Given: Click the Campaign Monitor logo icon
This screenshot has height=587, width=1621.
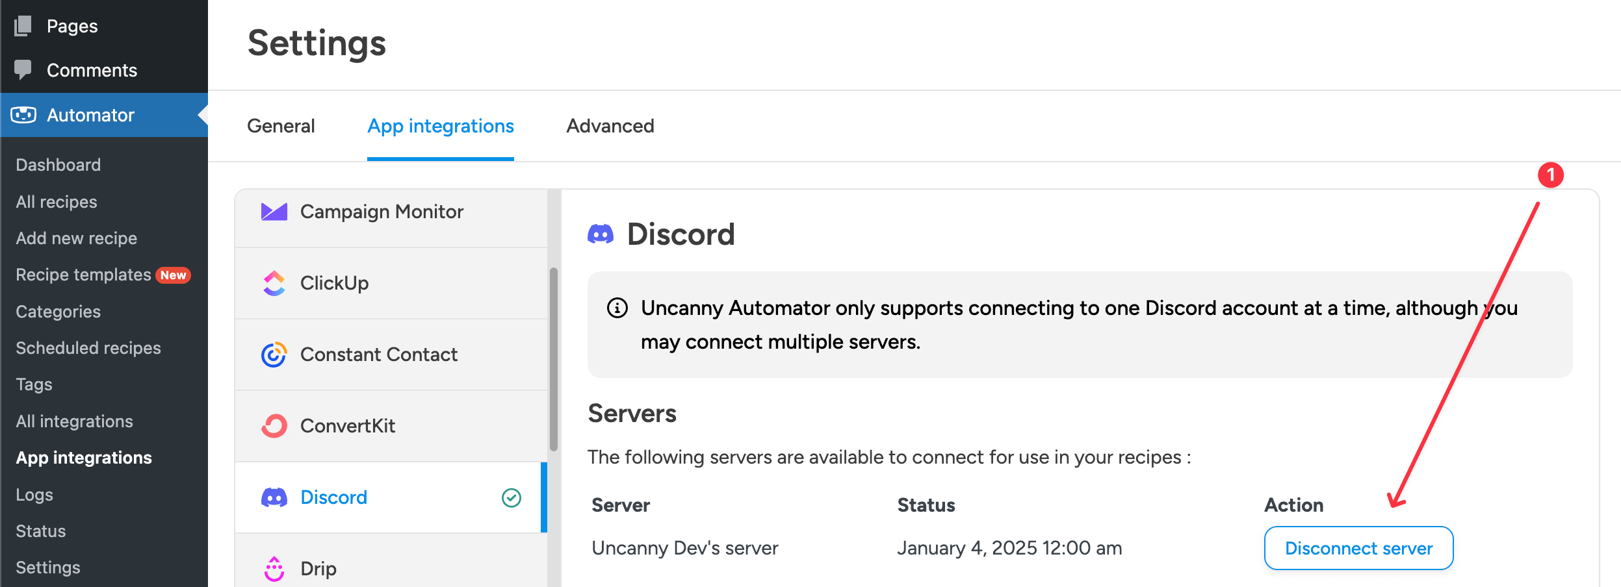Looking at the screenshot, I should 274,212.
